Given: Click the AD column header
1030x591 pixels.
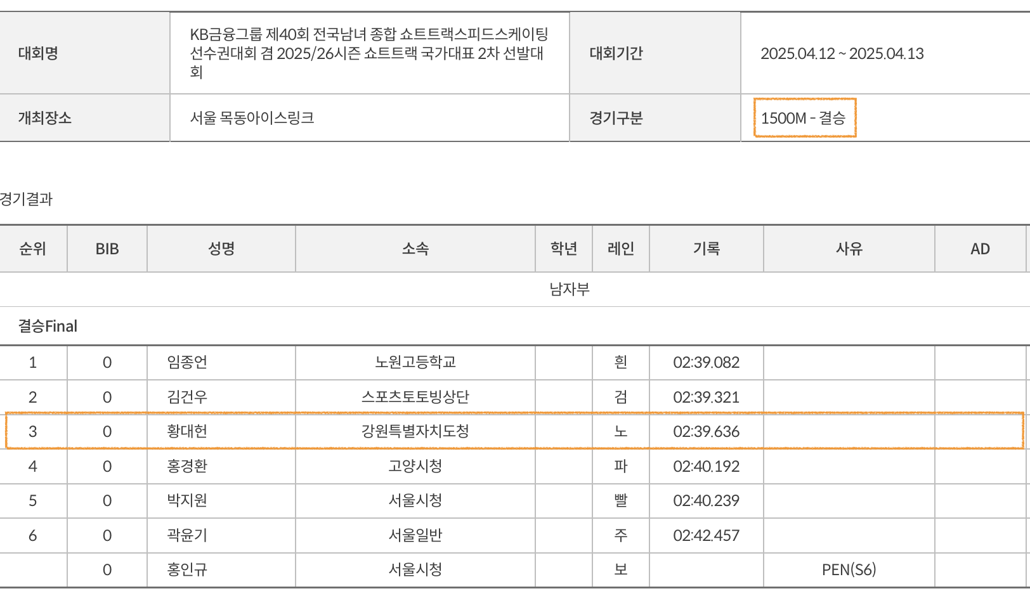Looking at the screenshot, I should coord(980,249).
